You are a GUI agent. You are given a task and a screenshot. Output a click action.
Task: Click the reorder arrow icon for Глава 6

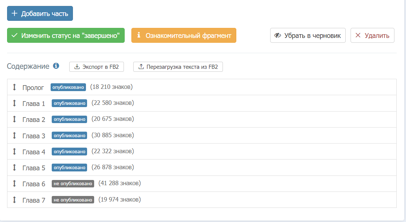(15, 184)
